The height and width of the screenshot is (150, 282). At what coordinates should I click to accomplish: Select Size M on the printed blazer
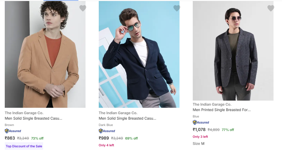[203, 144]
